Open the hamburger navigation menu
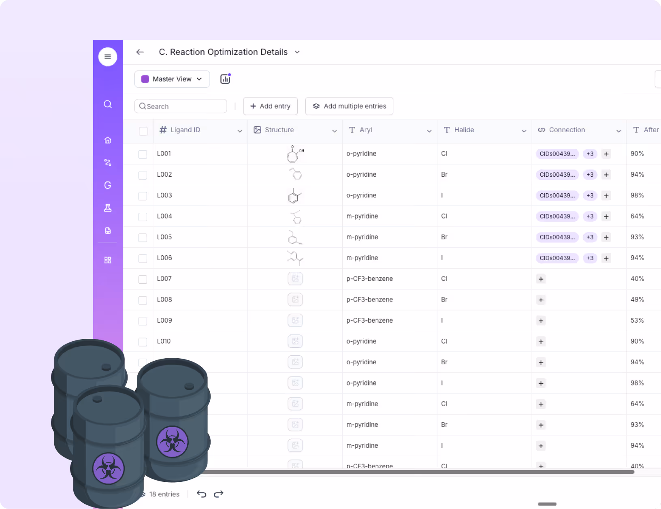661x509 pixels. click(x=107, y=57)
